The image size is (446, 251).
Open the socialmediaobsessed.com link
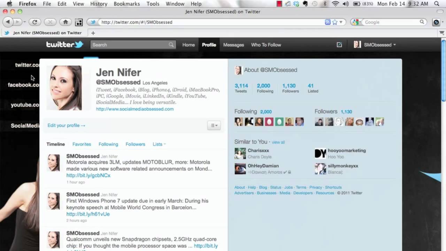(x=135, y=109)
